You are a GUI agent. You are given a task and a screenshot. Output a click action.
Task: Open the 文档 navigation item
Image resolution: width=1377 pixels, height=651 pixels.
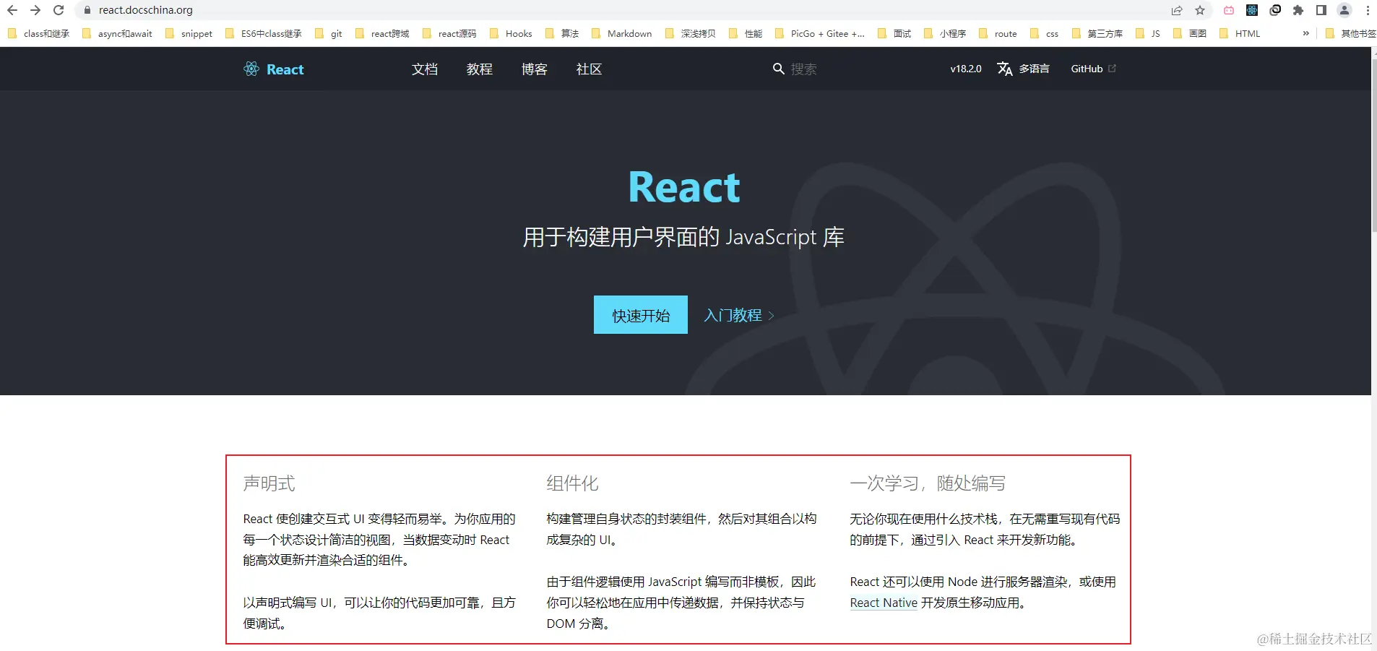point(425,69)
